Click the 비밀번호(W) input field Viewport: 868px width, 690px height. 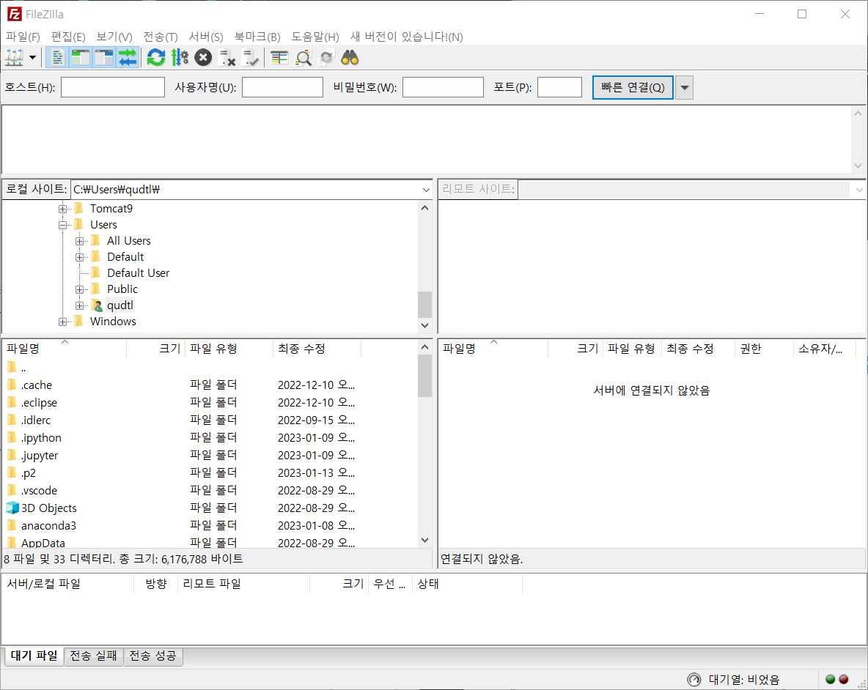pyautogui.click(x=443, y=87)
